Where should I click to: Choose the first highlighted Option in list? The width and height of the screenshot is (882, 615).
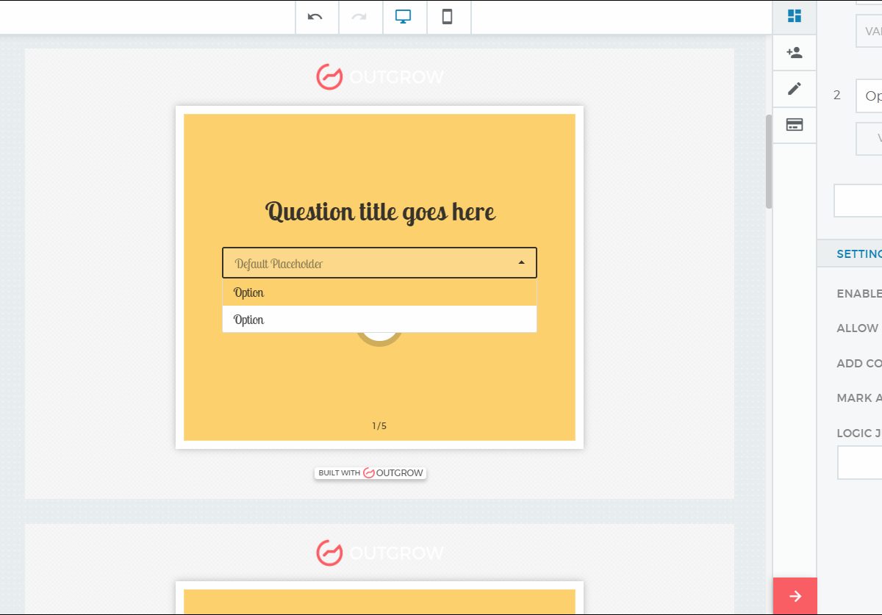[379, 292]
